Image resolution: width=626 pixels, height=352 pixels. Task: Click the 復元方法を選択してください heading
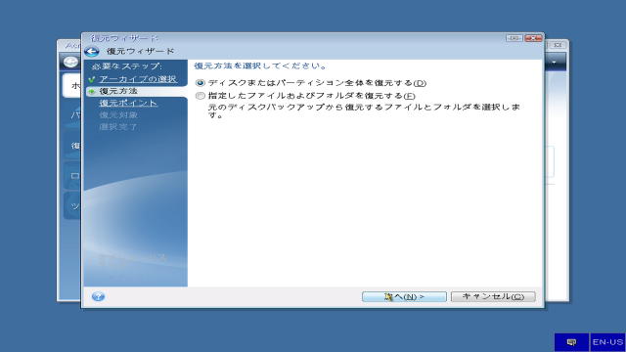pos(260,66)
